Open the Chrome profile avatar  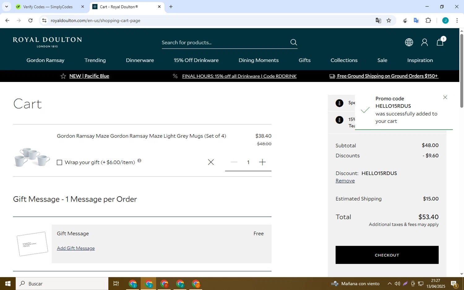point(445,20)
